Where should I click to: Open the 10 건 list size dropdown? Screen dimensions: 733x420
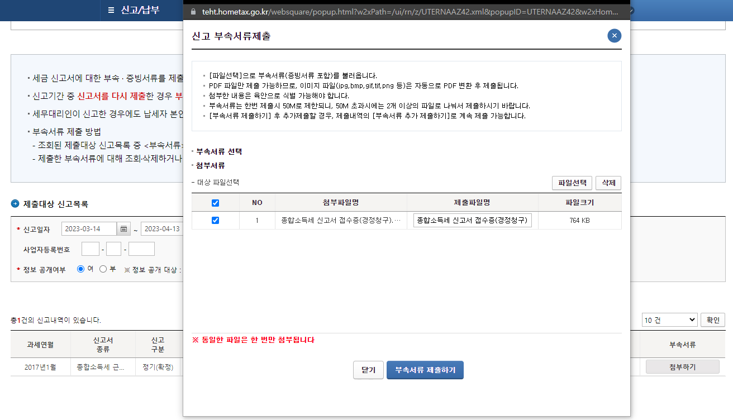(x=669, y=319)
